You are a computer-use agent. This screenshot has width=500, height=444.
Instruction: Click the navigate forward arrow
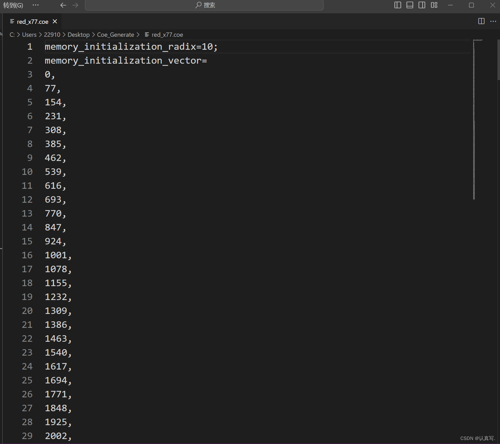(x=75, y=5)
